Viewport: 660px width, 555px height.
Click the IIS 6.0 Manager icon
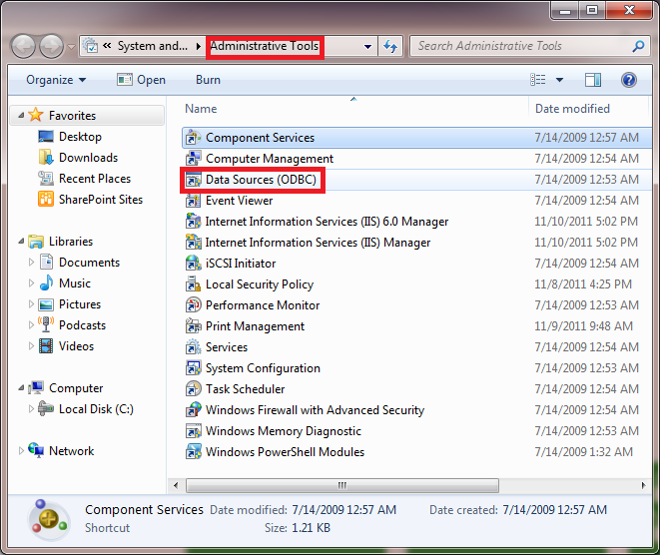point(193,222)
